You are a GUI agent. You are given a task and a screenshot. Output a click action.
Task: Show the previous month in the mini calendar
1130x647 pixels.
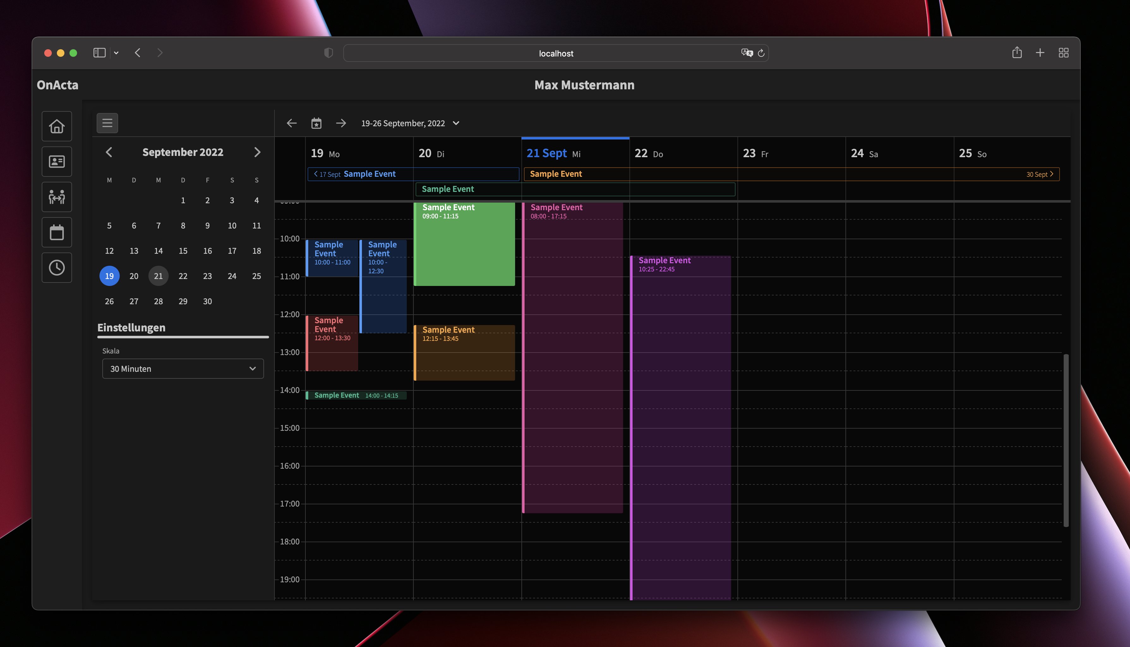point(109,152)
